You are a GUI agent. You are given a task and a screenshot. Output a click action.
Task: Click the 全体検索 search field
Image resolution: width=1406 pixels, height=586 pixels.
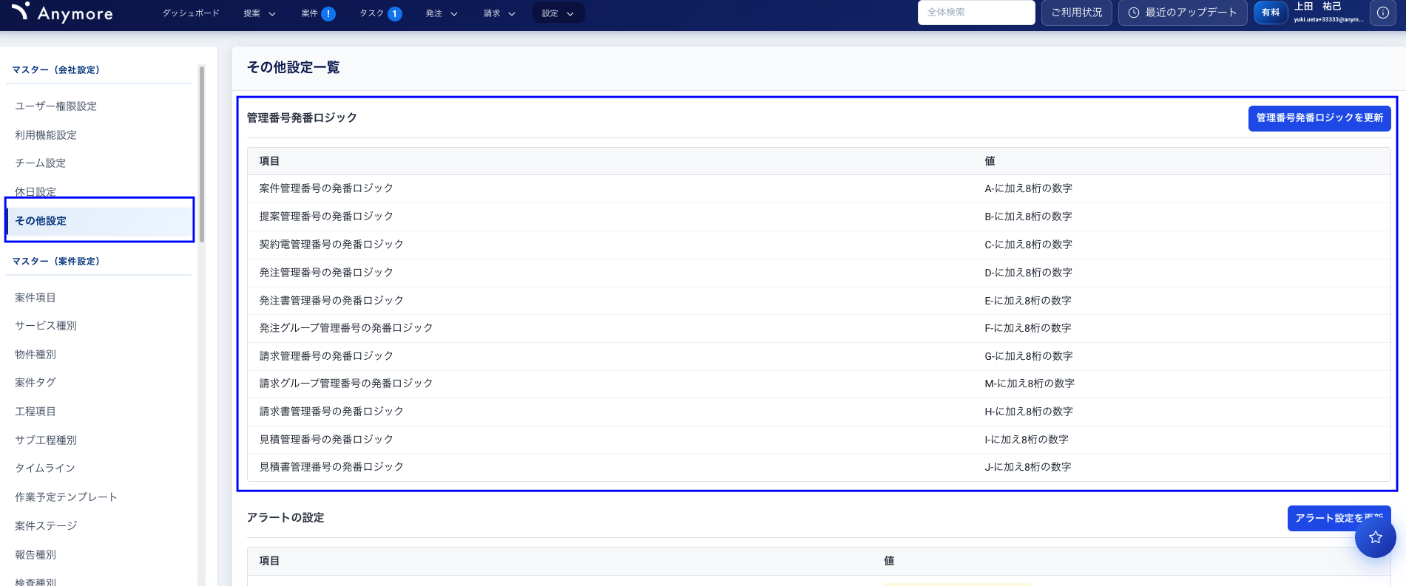click(976, 13)
